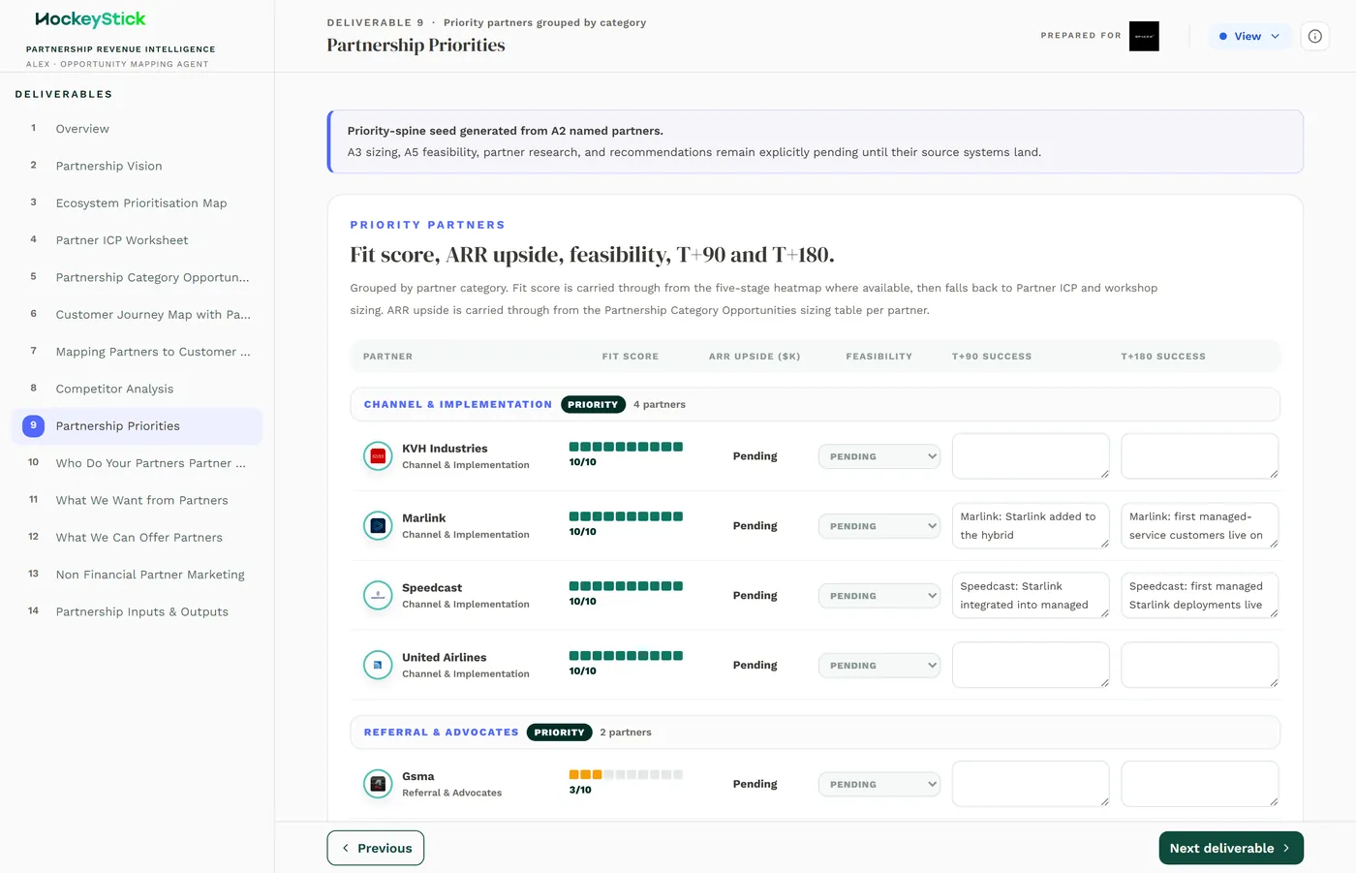Viewport: 1356px width, 873px height.
Task: Open What We Want from Partners
Action: coord(137,500)
